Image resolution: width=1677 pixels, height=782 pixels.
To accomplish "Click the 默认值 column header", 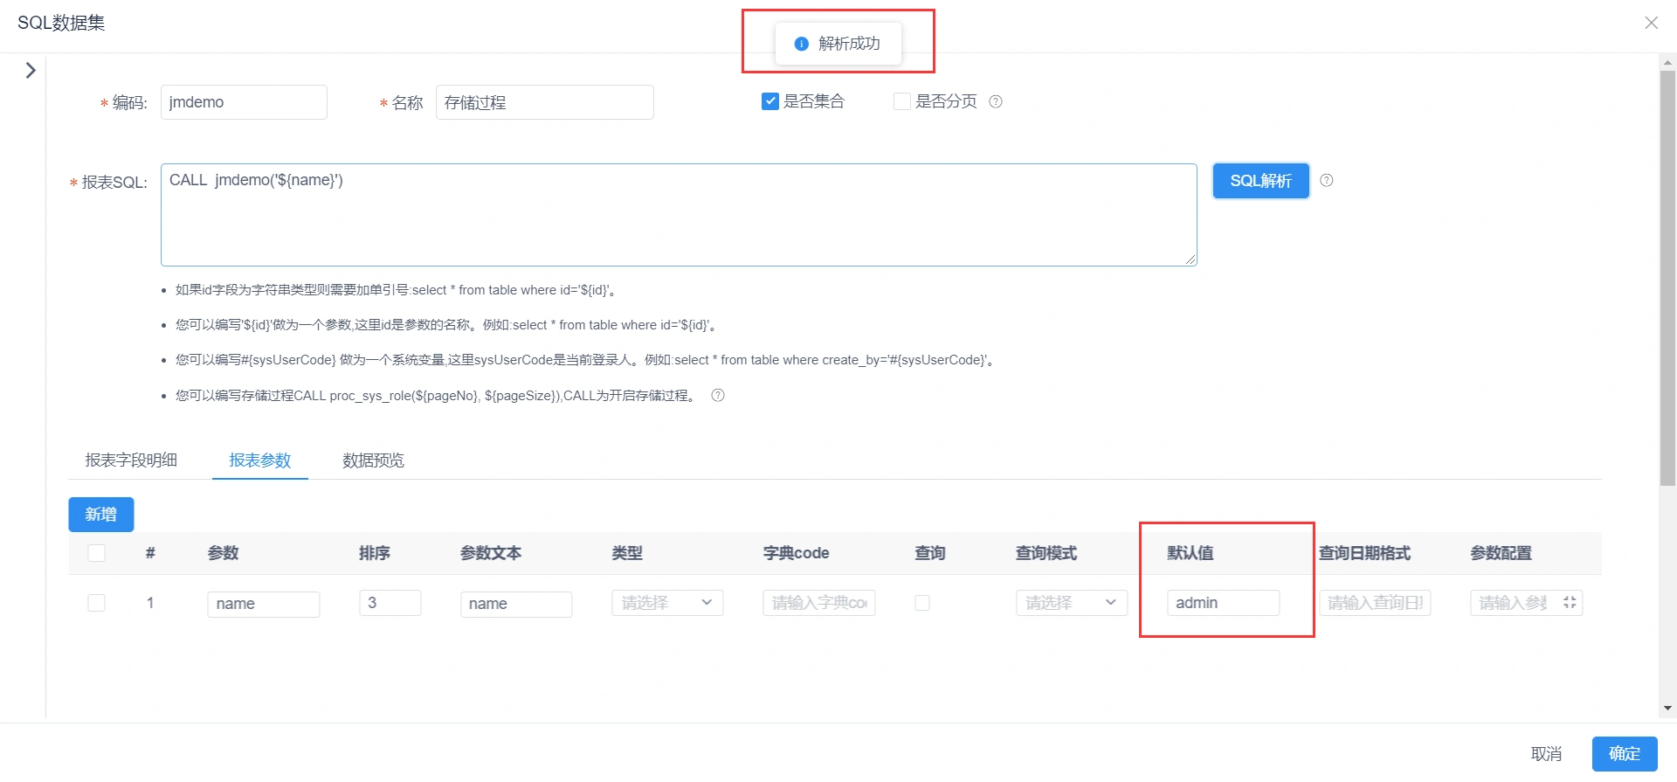I will 1190,553.
